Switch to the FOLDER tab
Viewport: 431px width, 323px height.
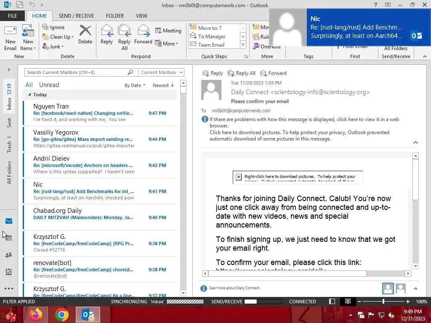pos(115,16)
